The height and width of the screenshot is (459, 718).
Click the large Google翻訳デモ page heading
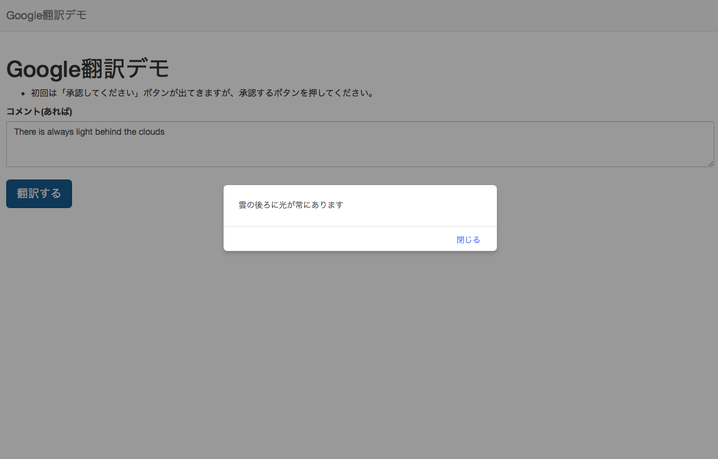88,69
